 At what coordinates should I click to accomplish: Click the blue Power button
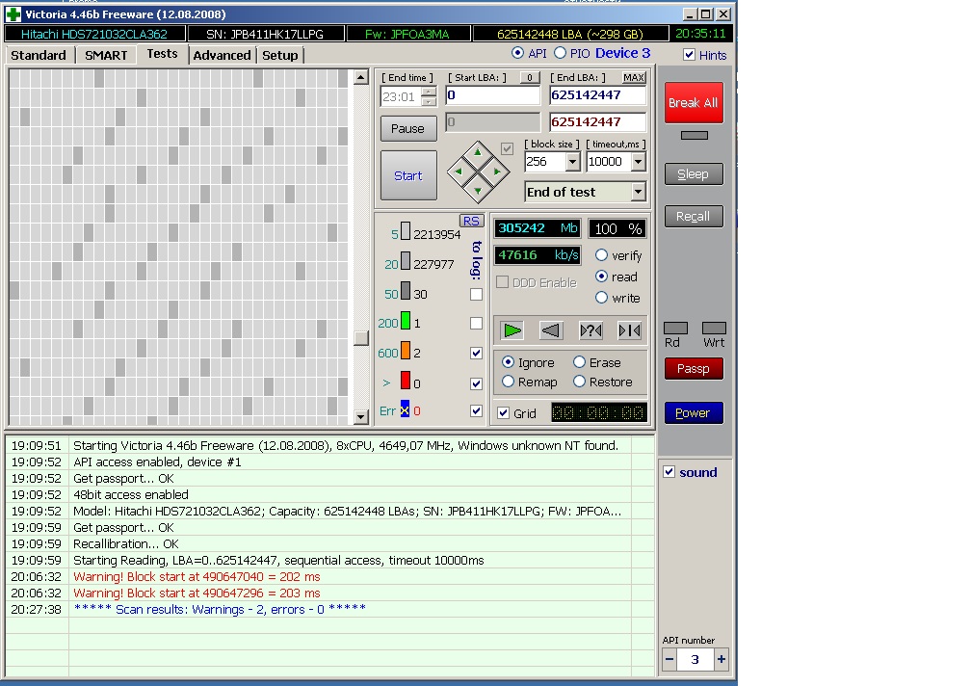pos(694,413)
